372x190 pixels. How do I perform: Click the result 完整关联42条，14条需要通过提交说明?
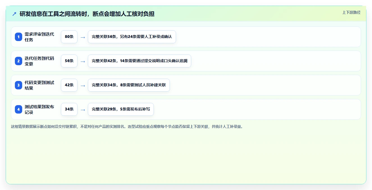tap(140, 61)
